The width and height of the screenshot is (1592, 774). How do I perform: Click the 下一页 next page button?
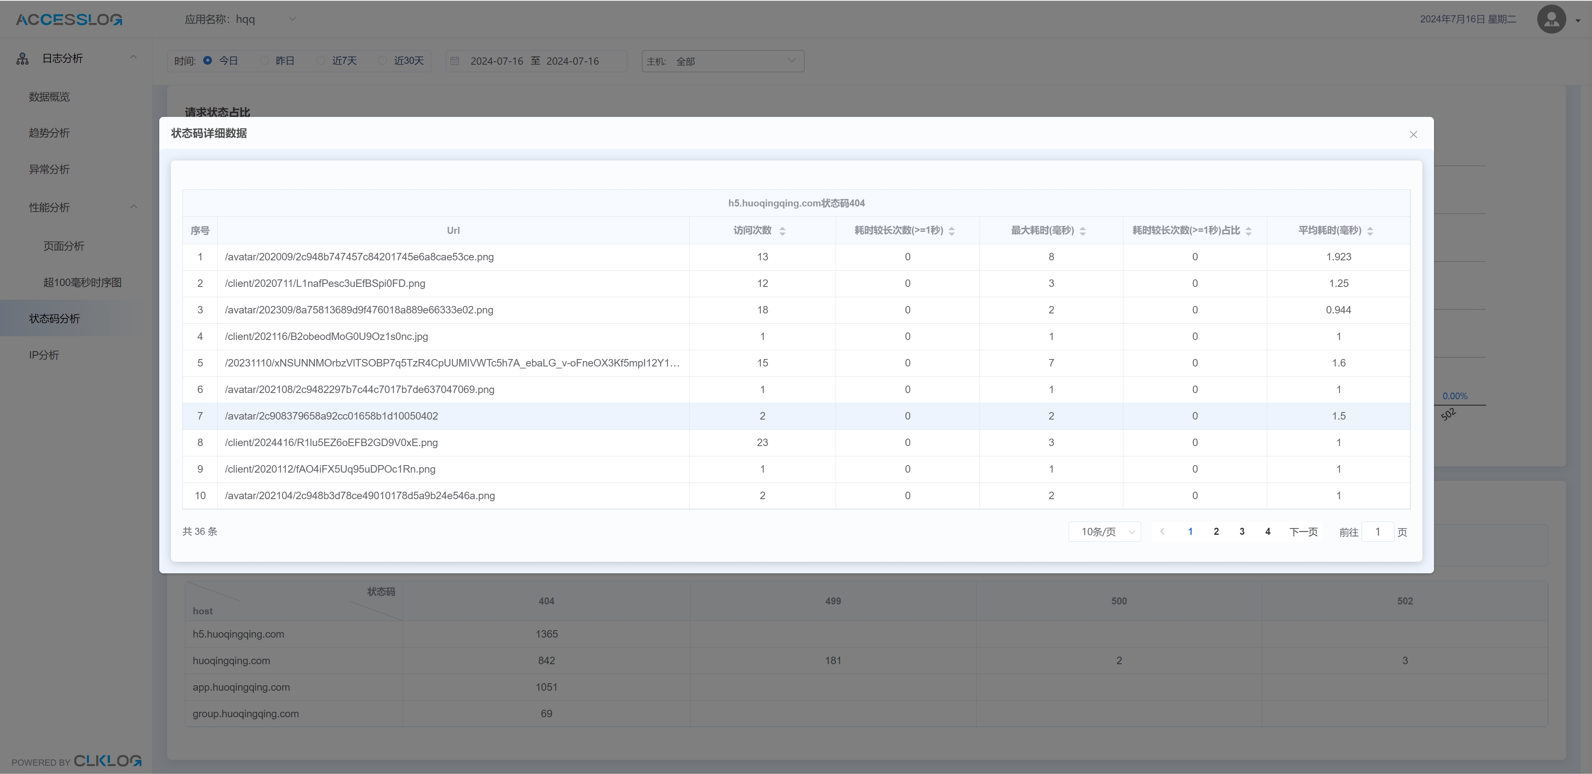coord(1303,532)
